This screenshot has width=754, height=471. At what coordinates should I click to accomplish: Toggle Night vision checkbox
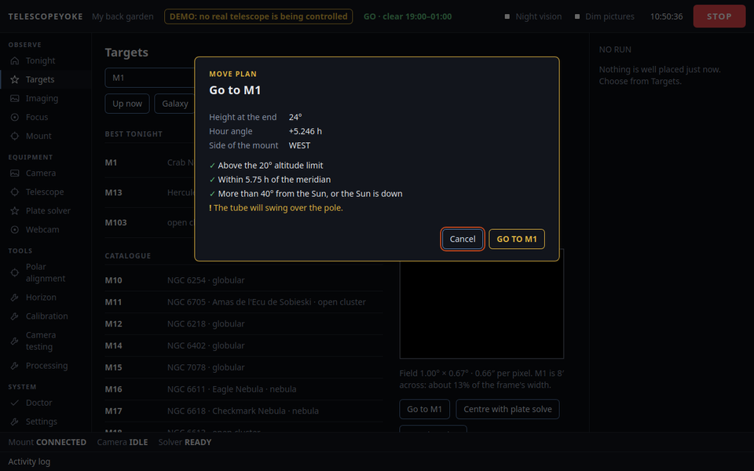tap(507, 16)
